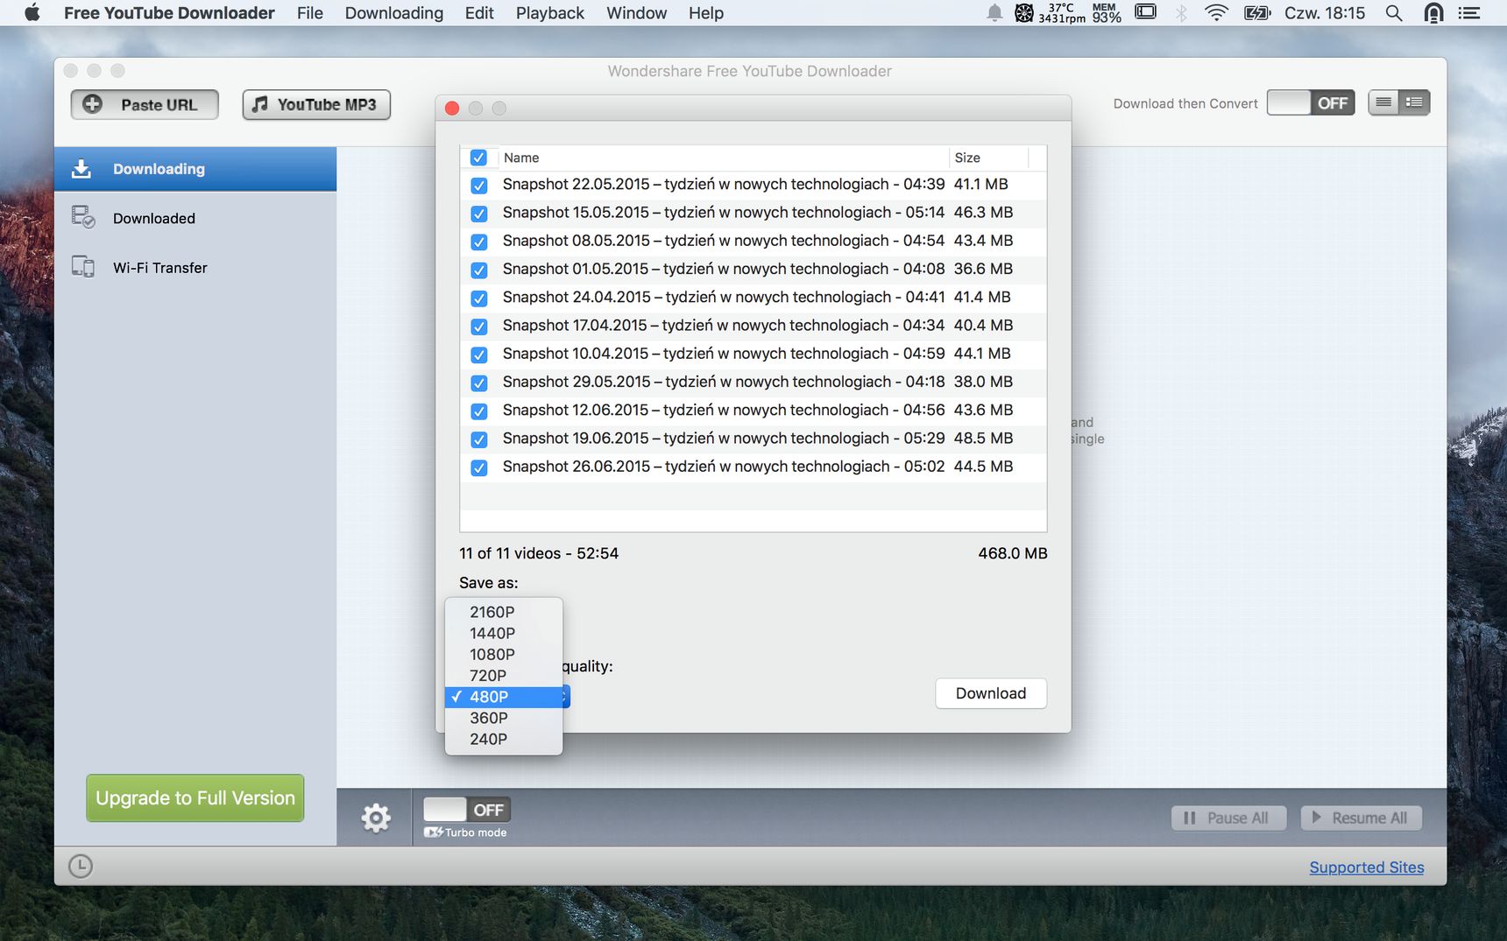Image resolution: width=1507 pixels, height=941 pixels.
Task: Toggle Download then Convert switch
Action: [1311, 102]
